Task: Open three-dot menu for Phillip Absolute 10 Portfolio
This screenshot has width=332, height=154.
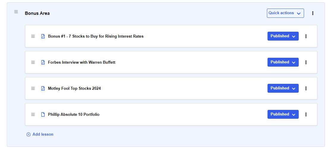Action: [x=306, y=114]
